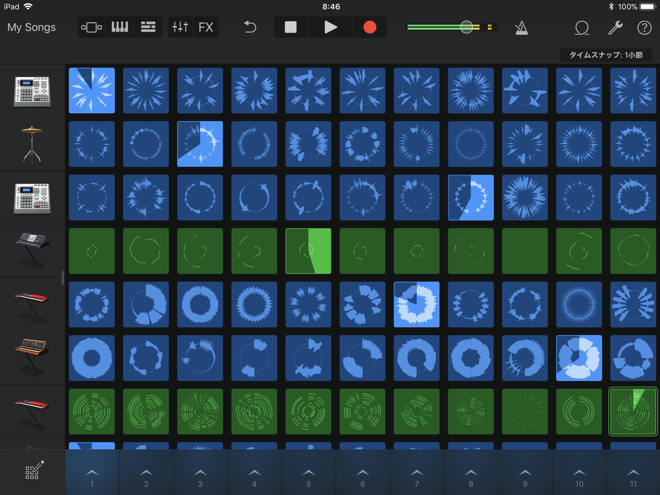Image resolution: width=660 pixels, height=495 pixels.
Task: Stop playback with the square button
Action: point(291,27)
